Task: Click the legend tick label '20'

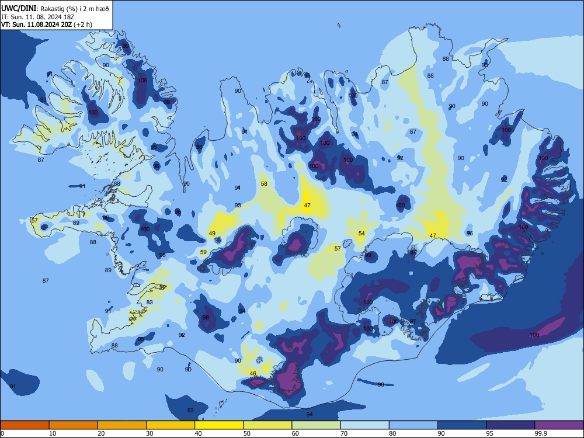Action: [x=101, y=433]
